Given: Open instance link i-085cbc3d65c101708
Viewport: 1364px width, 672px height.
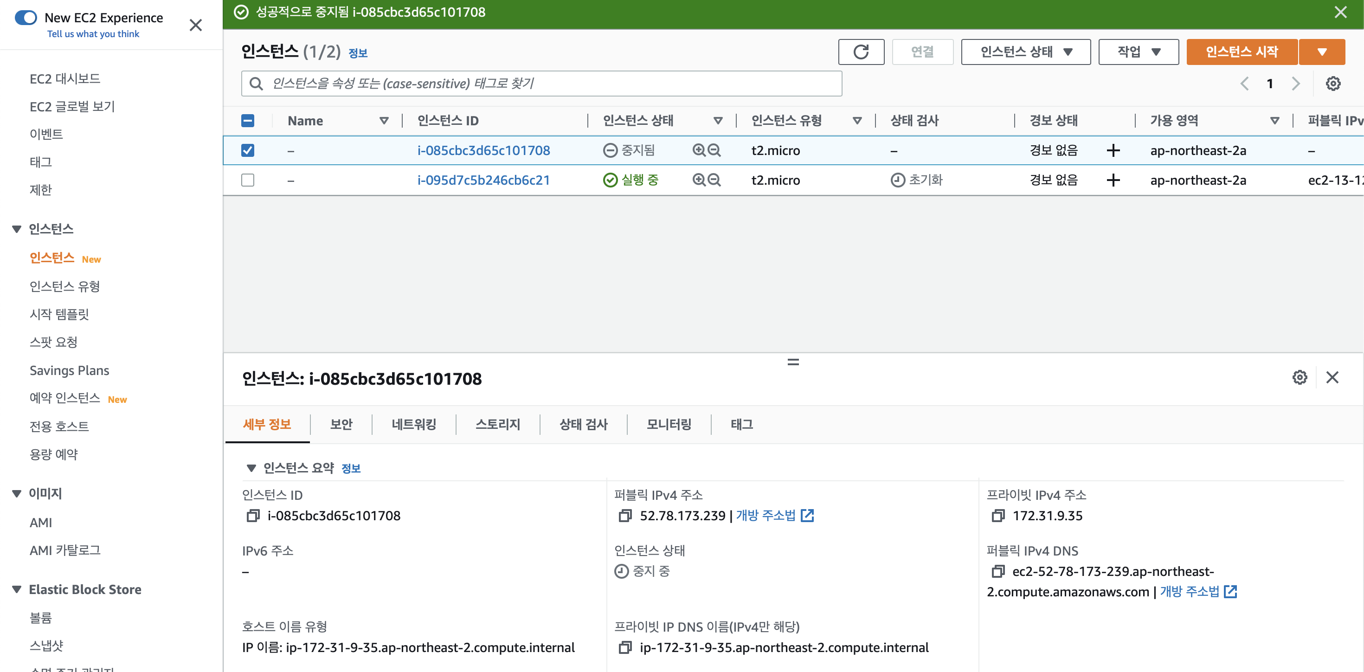Looking at the screenshot, I should pos(483,150).
